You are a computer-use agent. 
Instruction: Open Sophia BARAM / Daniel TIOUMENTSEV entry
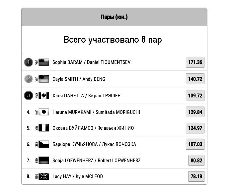(x=91, y=62)
